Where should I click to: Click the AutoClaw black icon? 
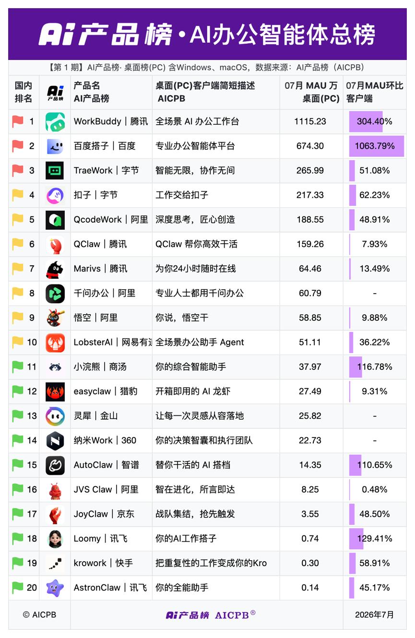[x=55, y=465]
